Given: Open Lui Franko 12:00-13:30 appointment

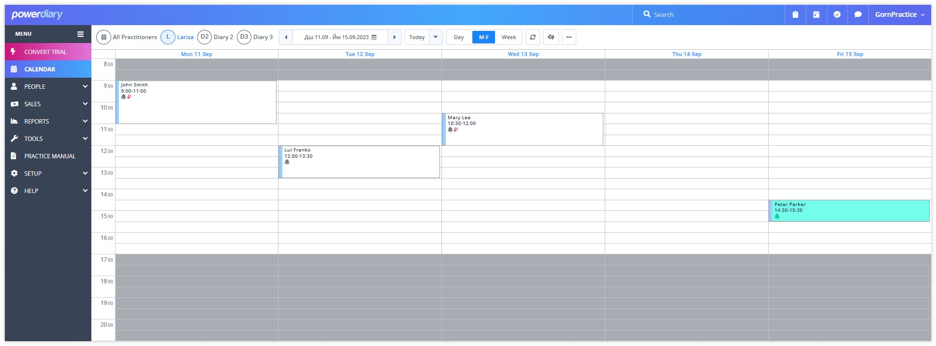Looking at the screenshot, I should pos(359,162).
